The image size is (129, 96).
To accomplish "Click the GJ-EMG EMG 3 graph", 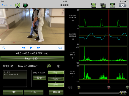I will [x=103, y=55].
